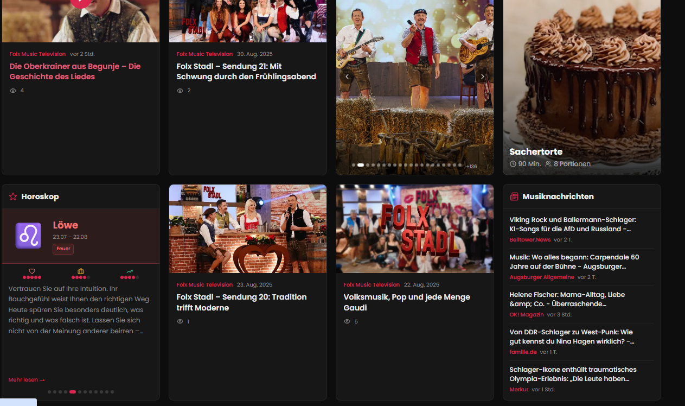Click the 90 Min. duration text

click(529, 164)
